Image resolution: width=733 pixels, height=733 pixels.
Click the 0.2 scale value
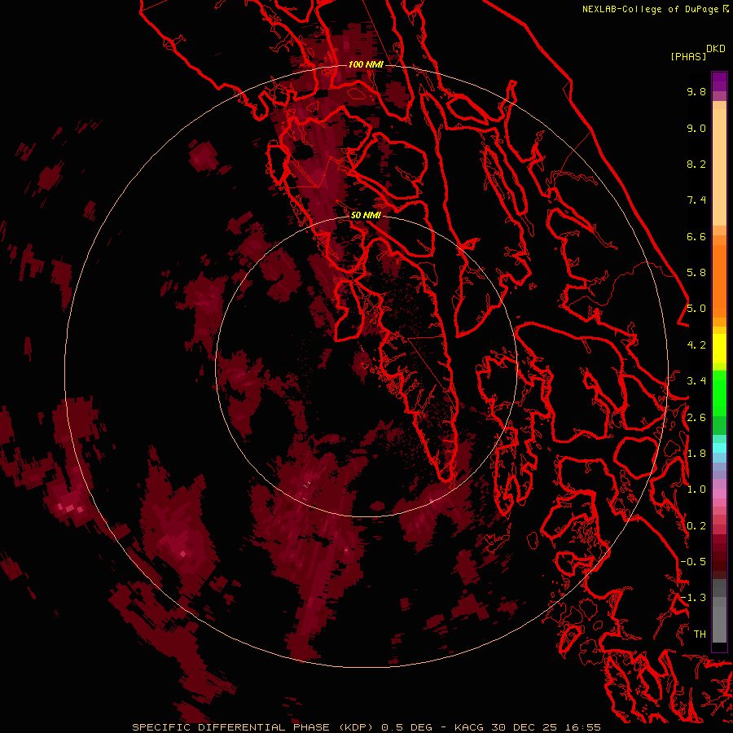[x=696, y=526]
